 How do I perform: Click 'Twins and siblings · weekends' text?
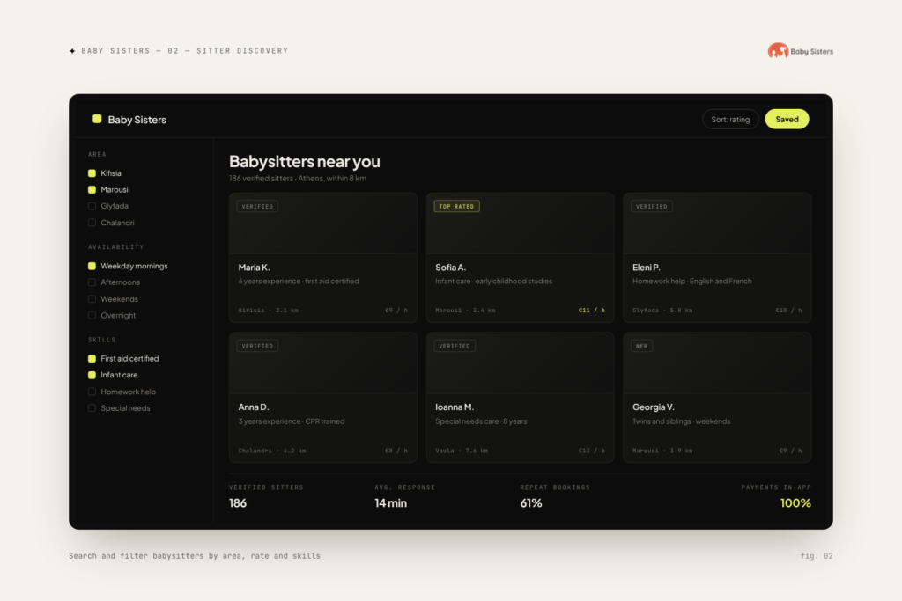681,421
